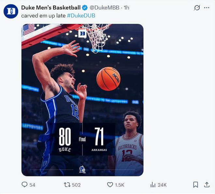Click the blue verified badge

coord(85,7)
